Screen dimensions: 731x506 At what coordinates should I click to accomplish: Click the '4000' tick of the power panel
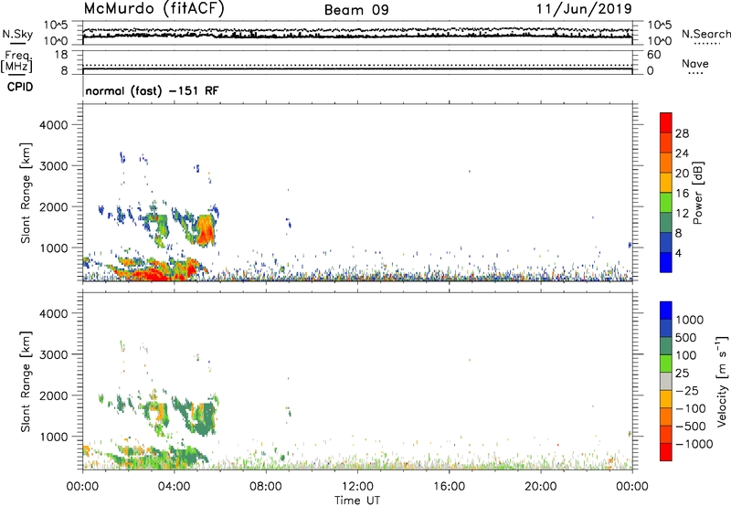(x=54, y=125)
